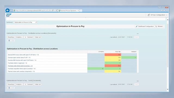Click the user icon beside BPOps Configuration
This screenshot has height=98, width=174.
click(149, 15)
